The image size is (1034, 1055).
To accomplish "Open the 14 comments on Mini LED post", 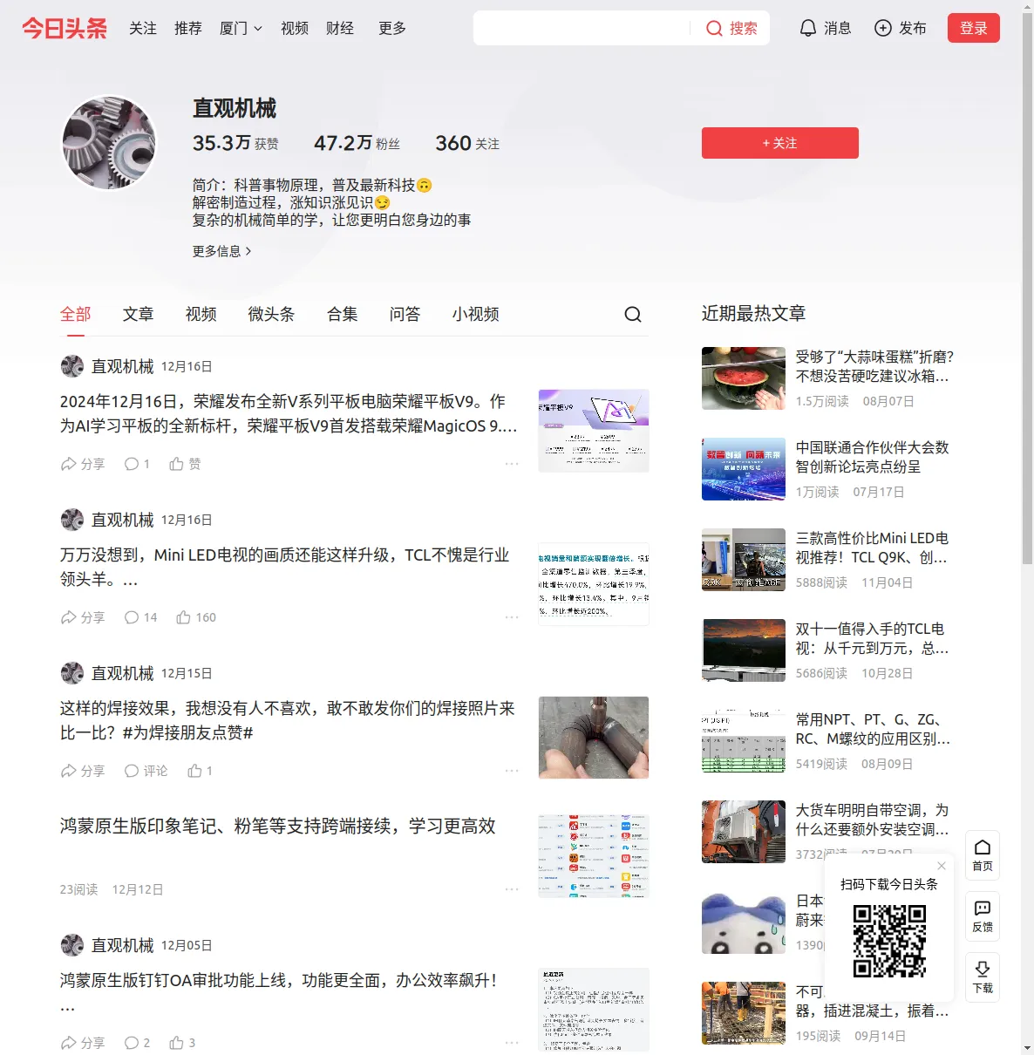I will (140, 617).
